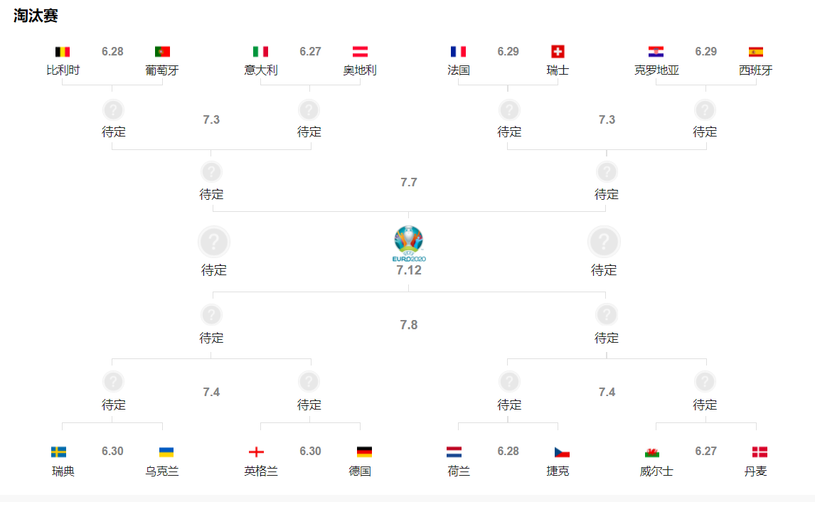Click the Wales flag icon
The image size is (815, 512).
pyautogui.click(x=651, y=452)
